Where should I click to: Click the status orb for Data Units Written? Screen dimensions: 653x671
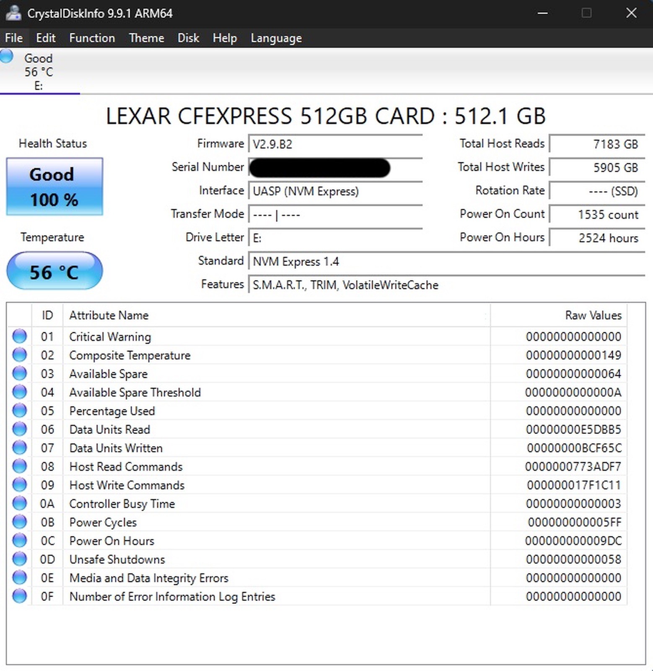19,447
